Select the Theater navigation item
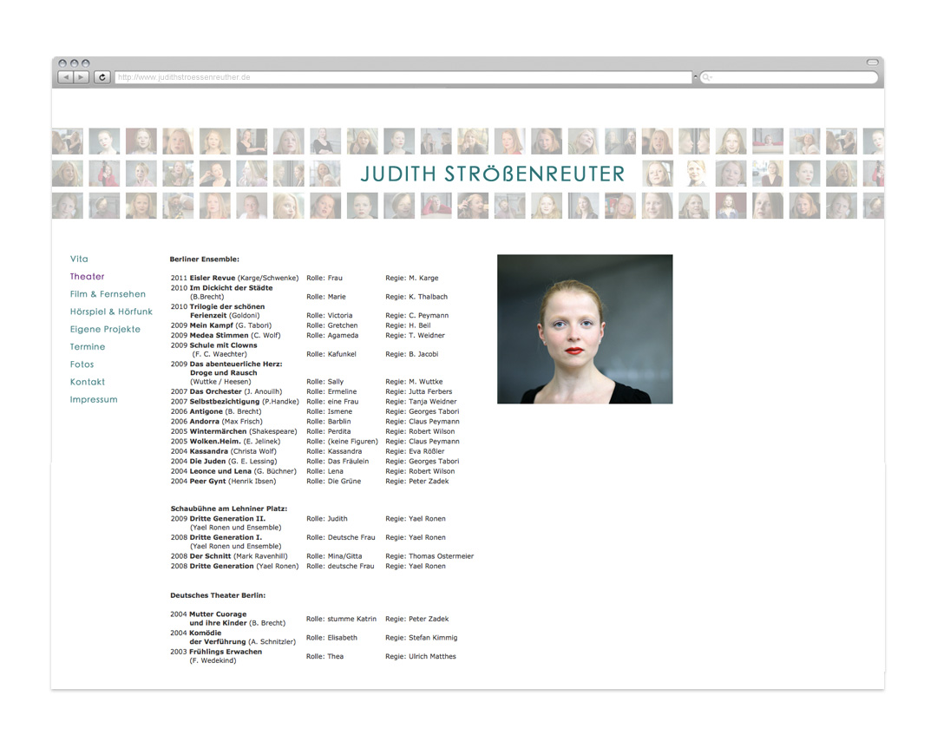The image size is (937, 755). coord(88,276)
